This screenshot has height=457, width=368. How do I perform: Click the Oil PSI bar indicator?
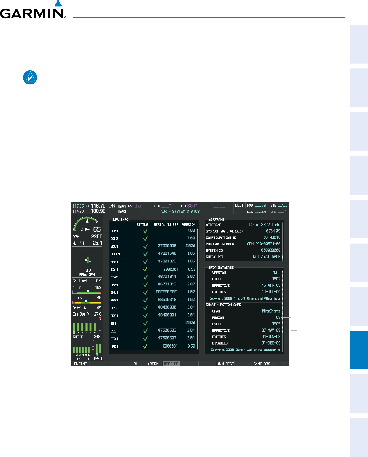tap(87, 302)
